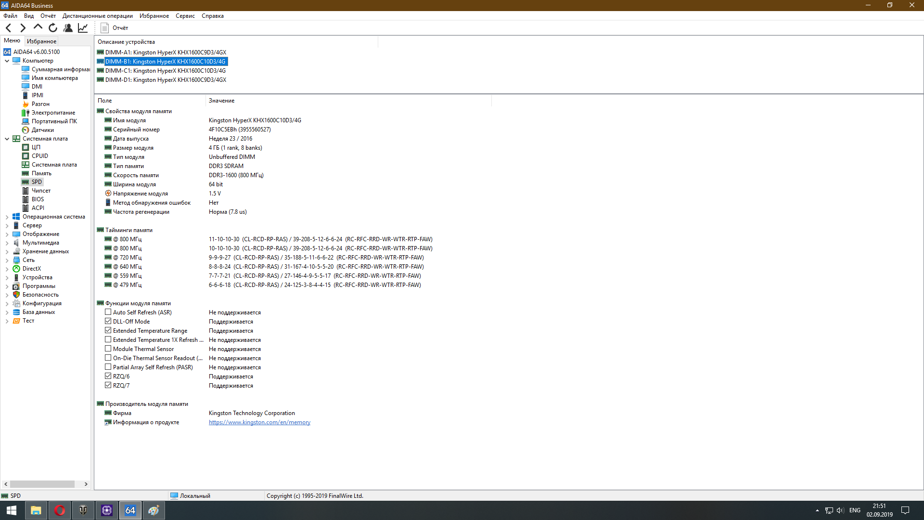Image resolution: width=924 pixels, height=520 pixels.
Task: Click the user manager toolbar icon
Action: [x=68, y=28]
